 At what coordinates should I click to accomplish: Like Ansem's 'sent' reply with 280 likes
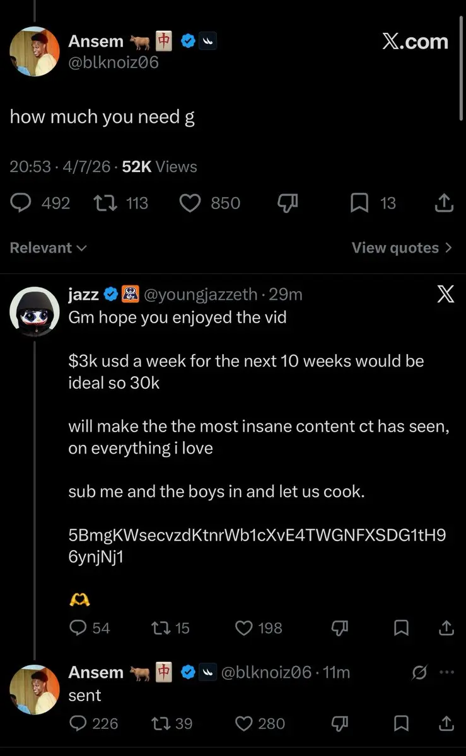point(260,724)
